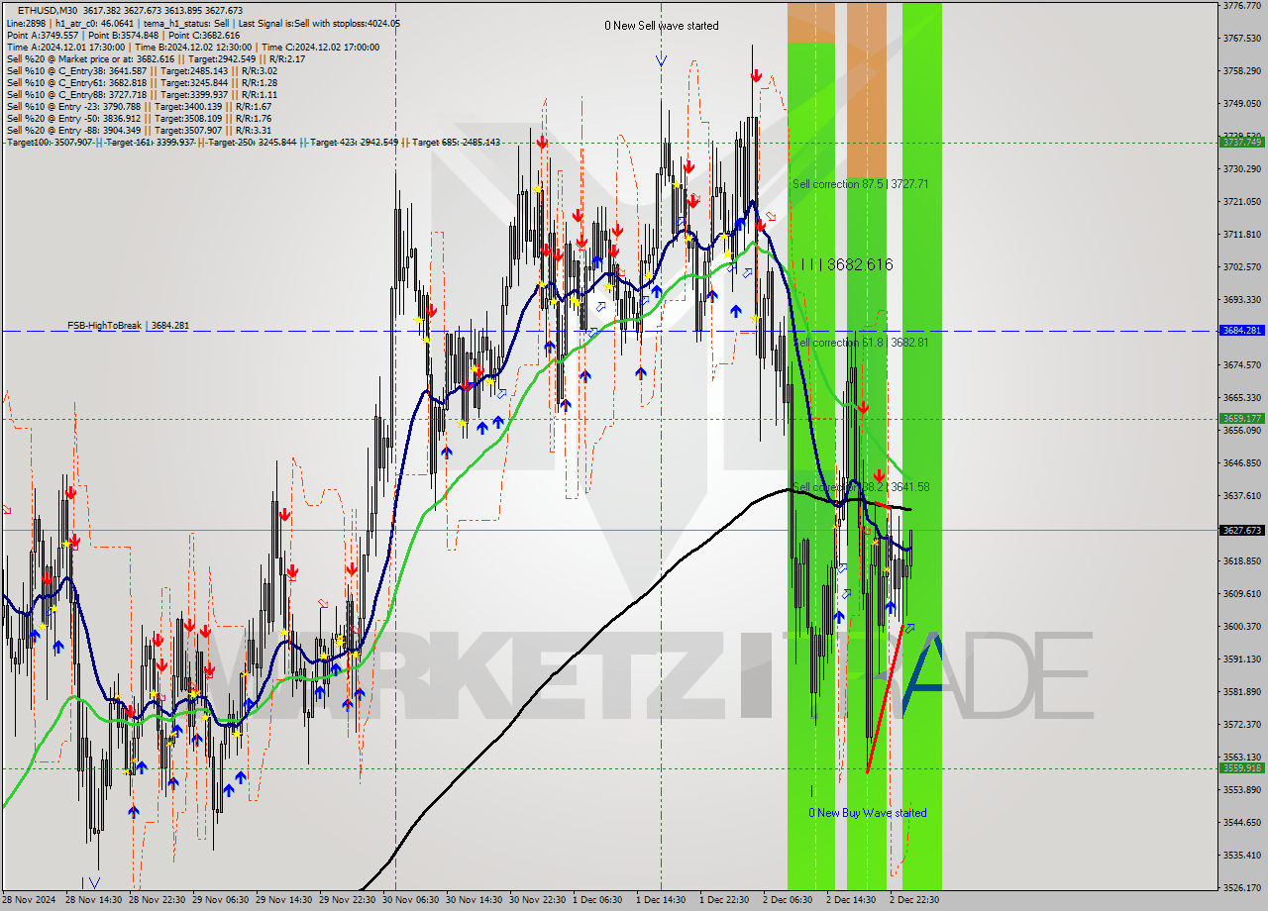This screenshot has height=911, width=1268.
Task: Click the '| | | 3682.616' point C label
Action: click(847, 264)
